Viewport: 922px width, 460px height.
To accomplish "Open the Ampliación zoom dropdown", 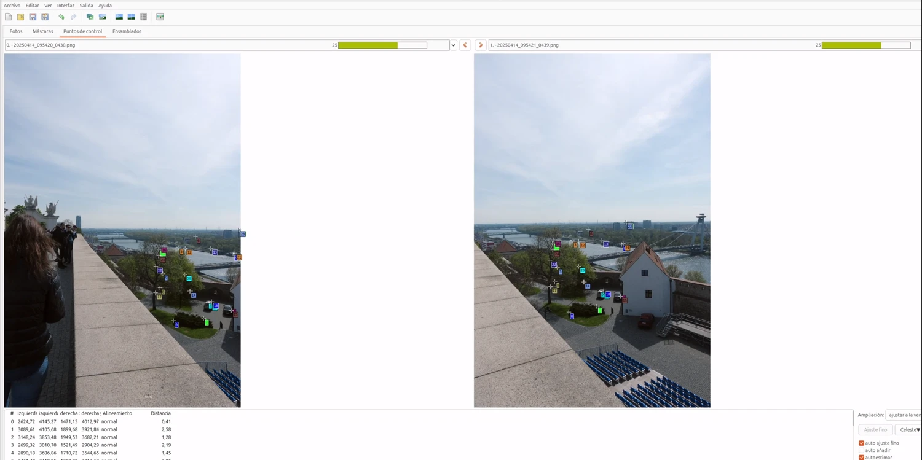I will click(904, 415).
